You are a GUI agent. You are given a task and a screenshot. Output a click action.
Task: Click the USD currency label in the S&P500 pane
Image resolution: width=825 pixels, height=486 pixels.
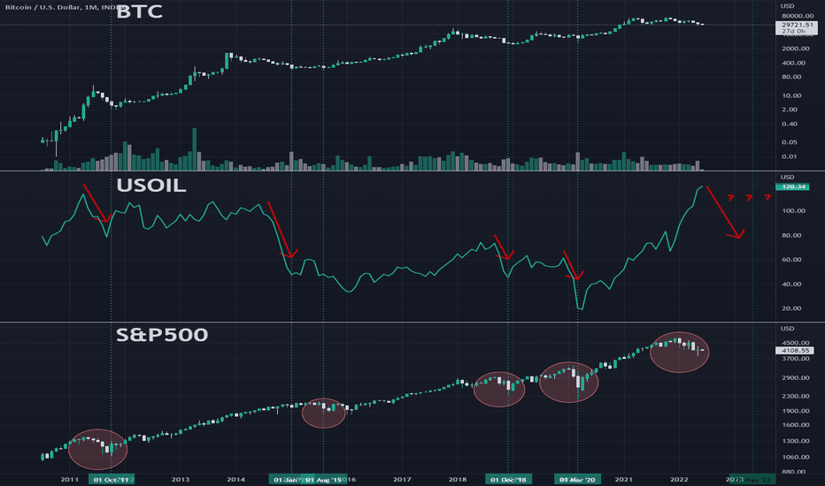pos(787,329)
